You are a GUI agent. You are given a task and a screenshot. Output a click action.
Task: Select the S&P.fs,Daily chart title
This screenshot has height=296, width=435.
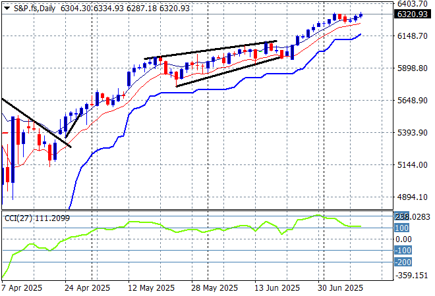pos(35,9)
